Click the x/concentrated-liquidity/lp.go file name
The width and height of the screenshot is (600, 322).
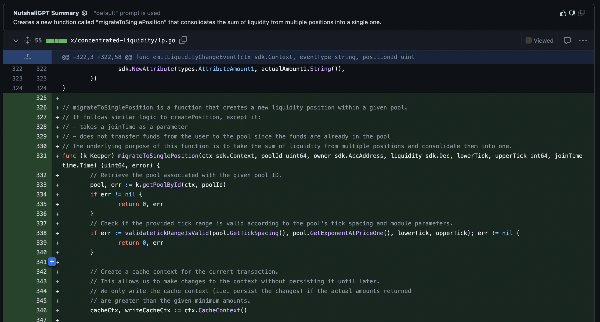tap(123, 41)
